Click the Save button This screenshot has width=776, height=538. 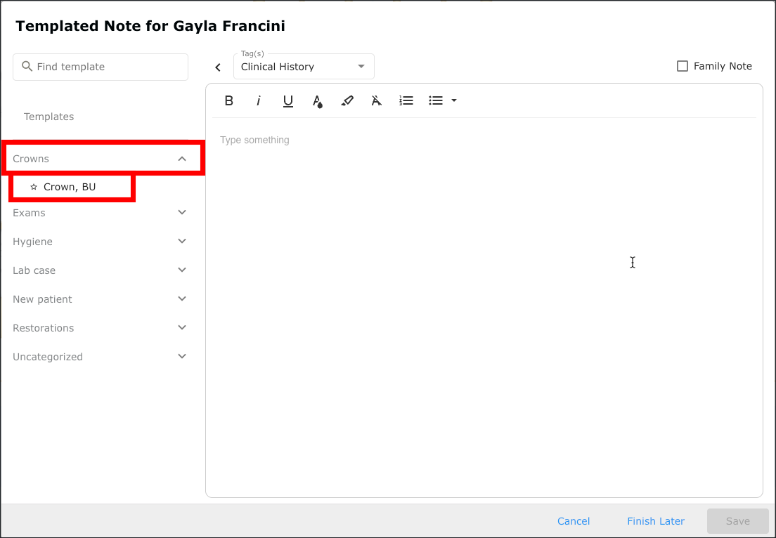point(738,521)
